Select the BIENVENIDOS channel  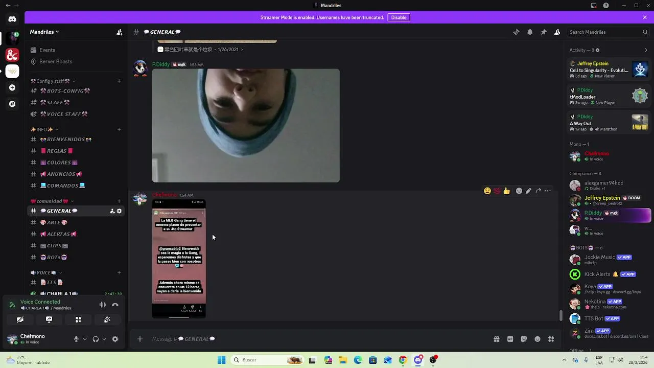77,140
